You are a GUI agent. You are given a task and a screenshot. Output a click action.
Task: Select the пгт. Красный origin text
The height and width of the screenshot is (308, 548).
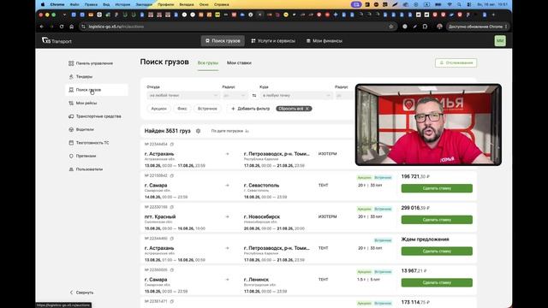tap(160, 216)
